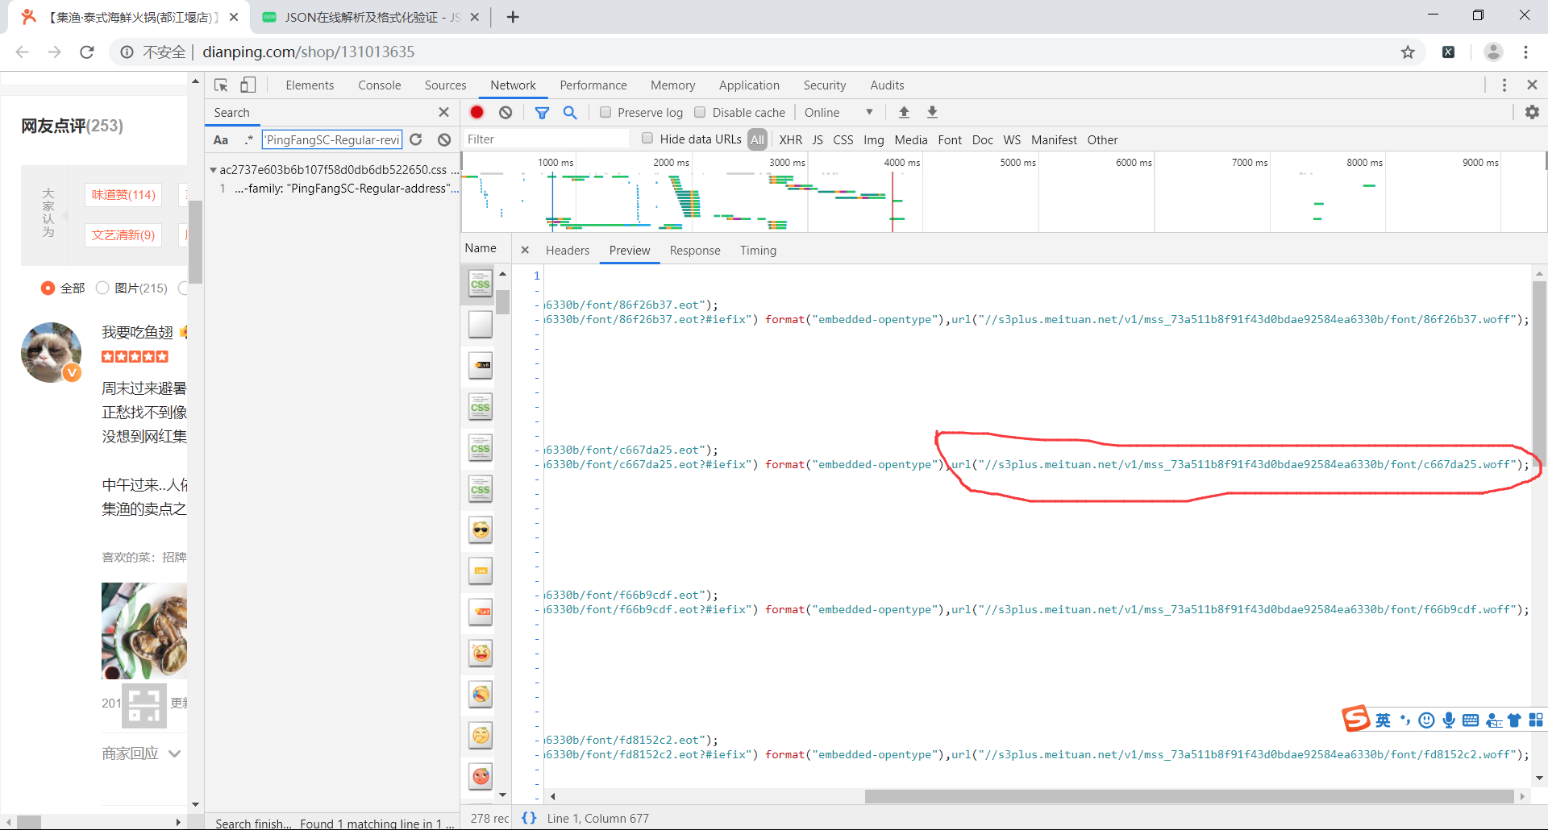Toggle Match Case Aa button in search
Image resolution: width=1548 pixels, height=830 pixels.
(x=221, y=140)
